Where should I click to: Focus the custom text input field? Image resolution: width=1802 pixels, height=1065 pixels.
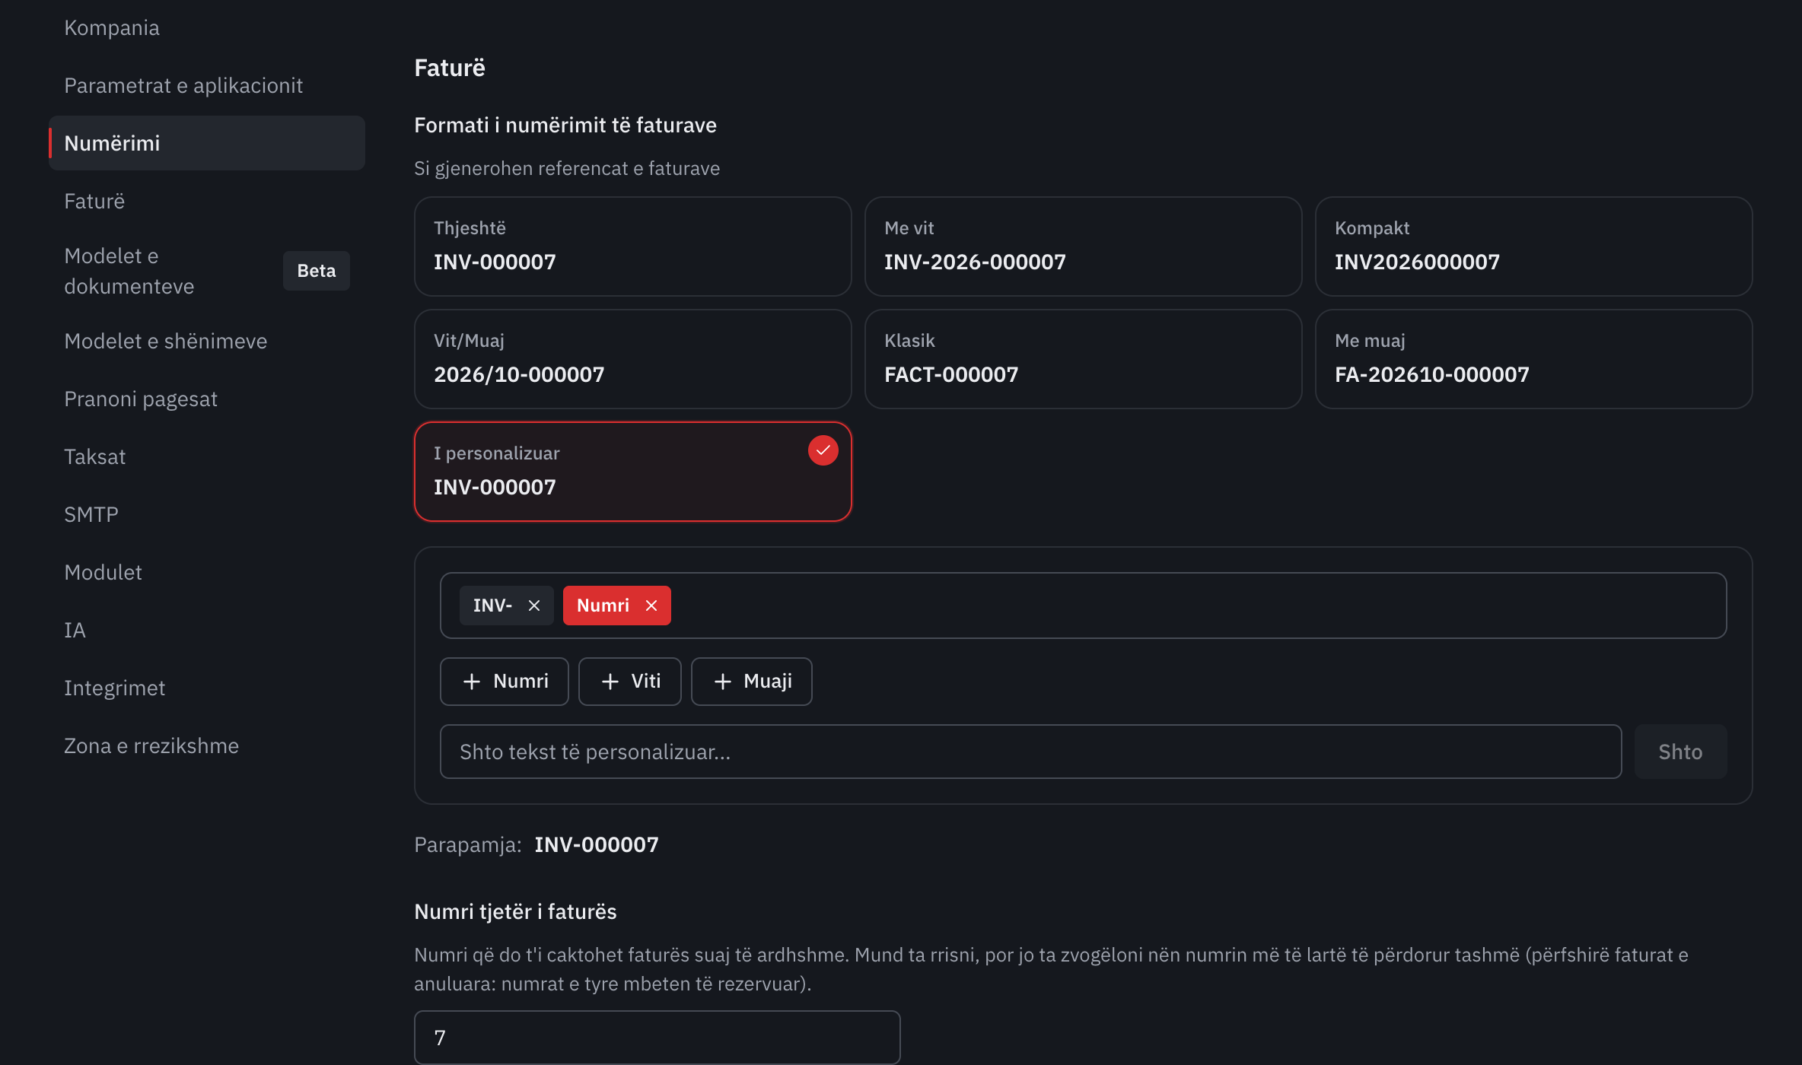pos(1030,752)
